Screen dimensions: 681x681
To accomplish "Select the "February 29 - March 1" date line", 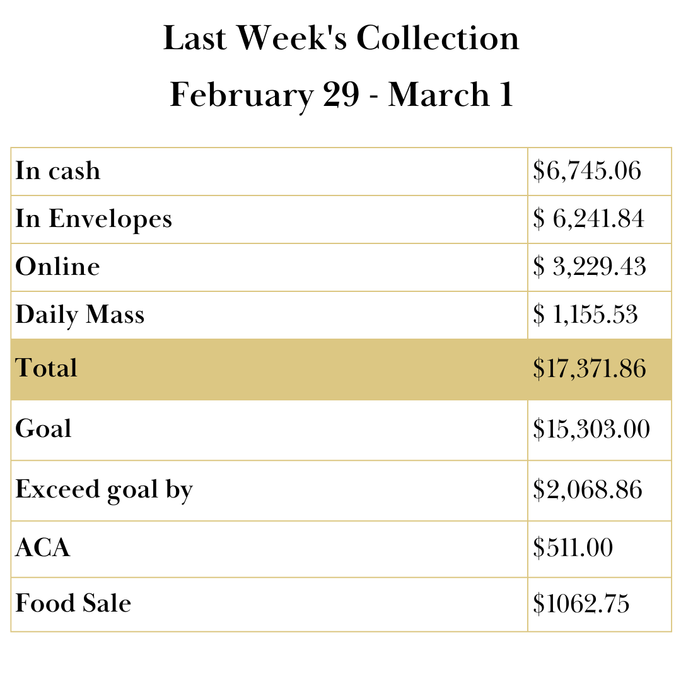I will pos(341,95).
